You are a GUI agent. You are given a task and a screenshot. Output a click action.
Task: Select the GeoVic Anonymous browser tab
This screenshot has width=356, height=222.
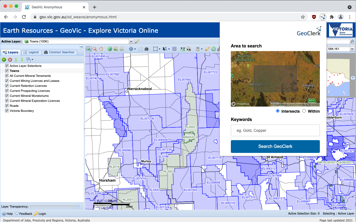pos(55,7)
